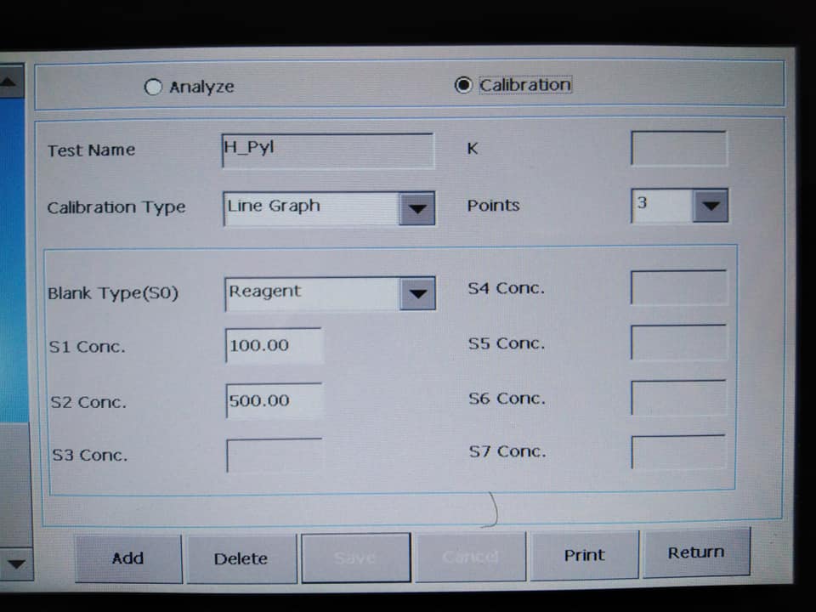Click the Add button
Image resolution: width=816 pixels, height=612 pixels.
[128, 558]
